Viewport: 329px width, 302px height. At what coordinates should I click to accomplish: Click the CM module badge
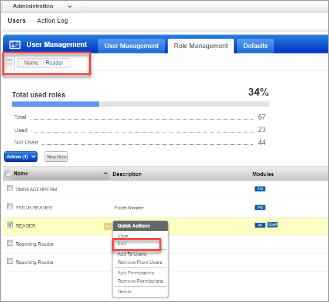[x=260, y=189]
